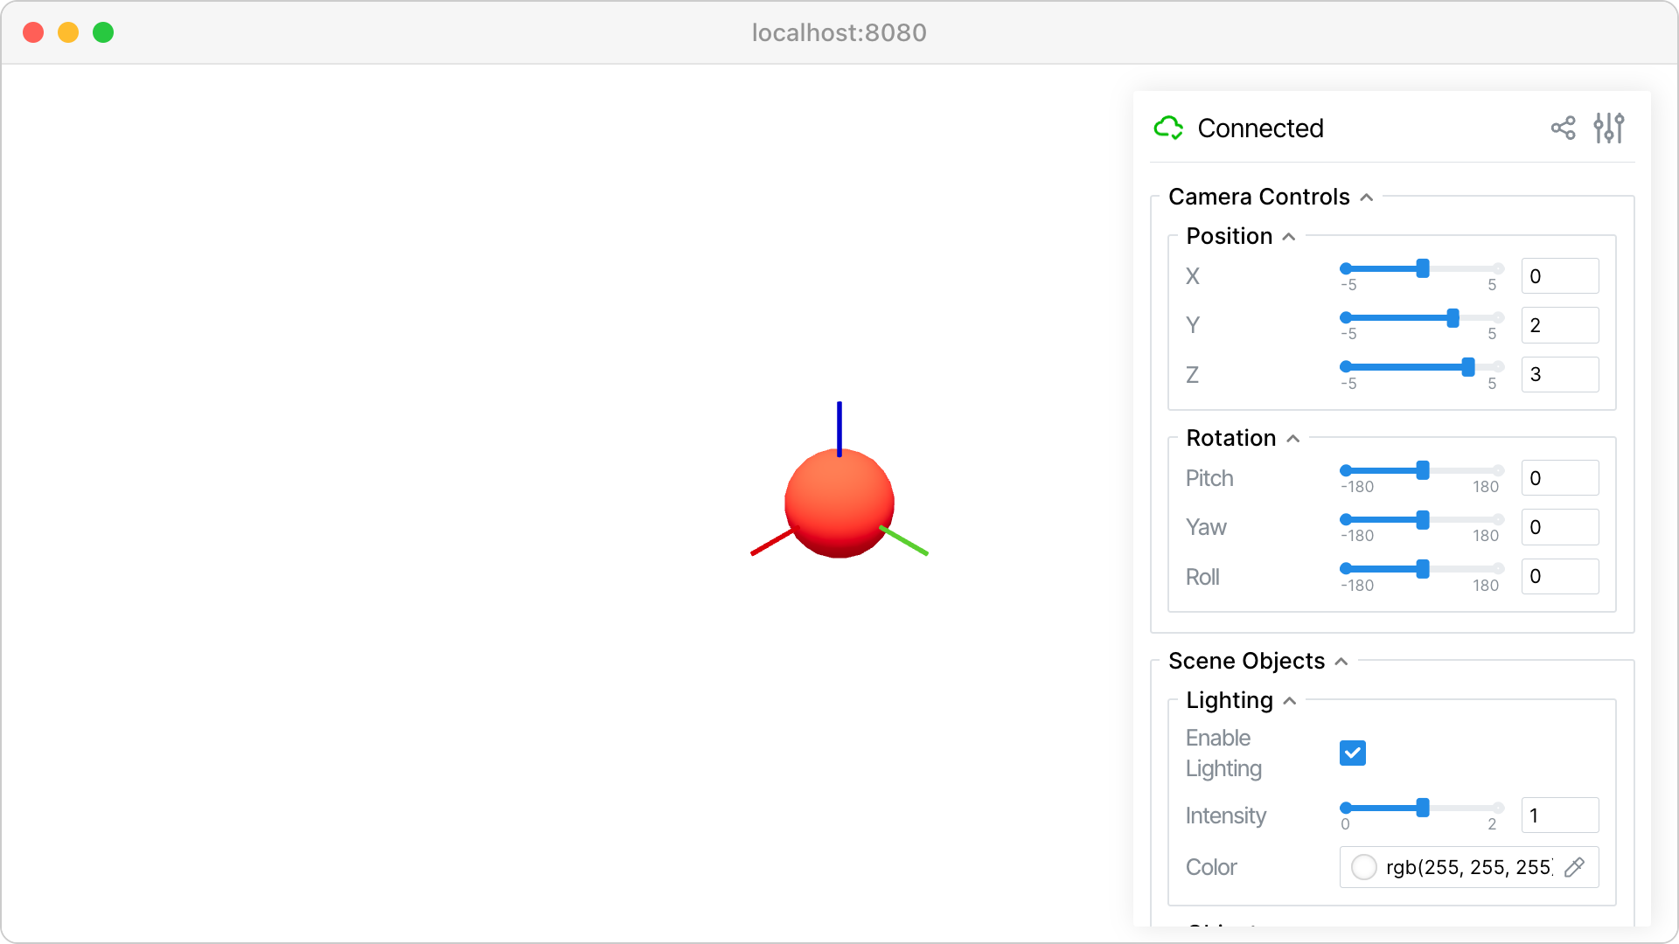
Task: Collapse the Lighting folder chevron
Action: pyautogui.click(x=1290, y=701)
